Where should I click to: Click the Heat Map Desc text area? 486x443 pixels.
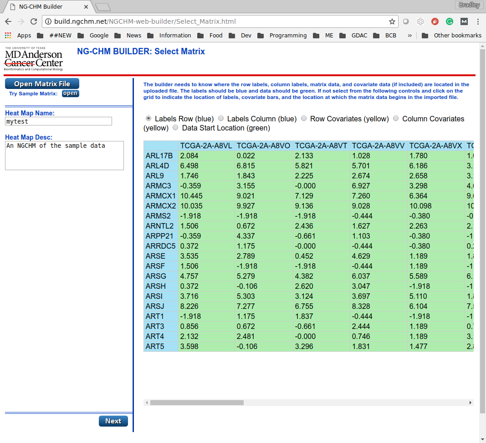pos(65,156)
